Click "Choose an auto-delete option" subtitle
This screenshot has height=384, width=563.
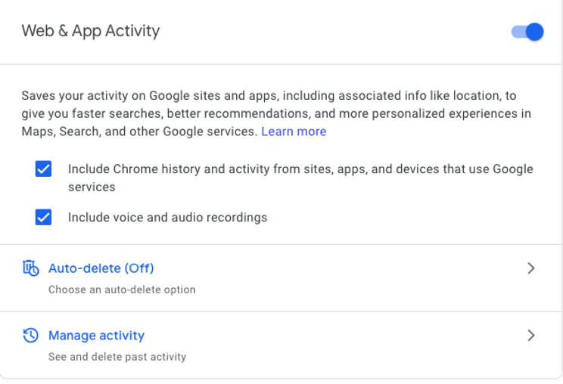pyautogui.click(x=122, y=290)
